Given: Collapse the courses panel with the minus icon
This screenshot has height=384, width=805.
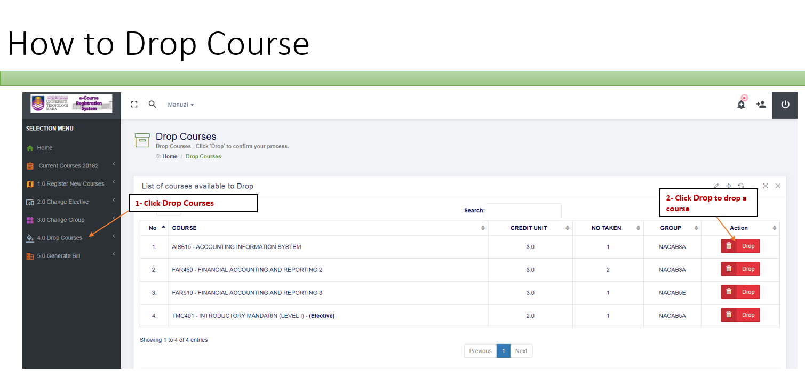Looking at the screenshot, I should [753, 186].
